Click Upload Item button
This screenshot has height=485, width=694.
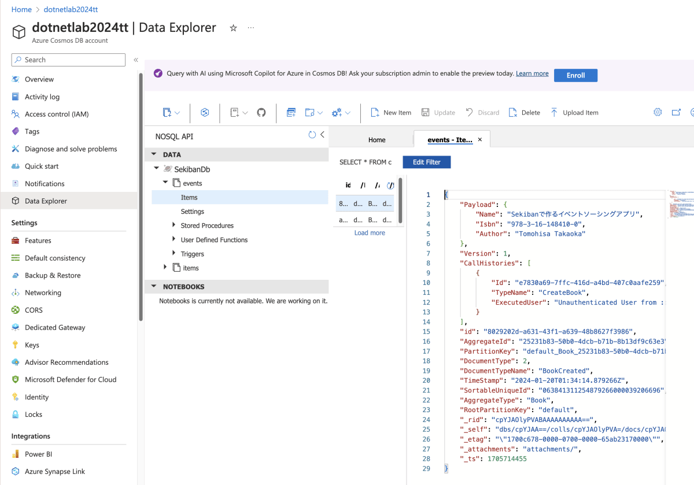point(574,113)
